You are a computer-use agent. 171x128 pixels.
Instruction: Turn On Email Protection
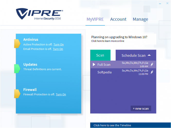(x=58, y=49)
